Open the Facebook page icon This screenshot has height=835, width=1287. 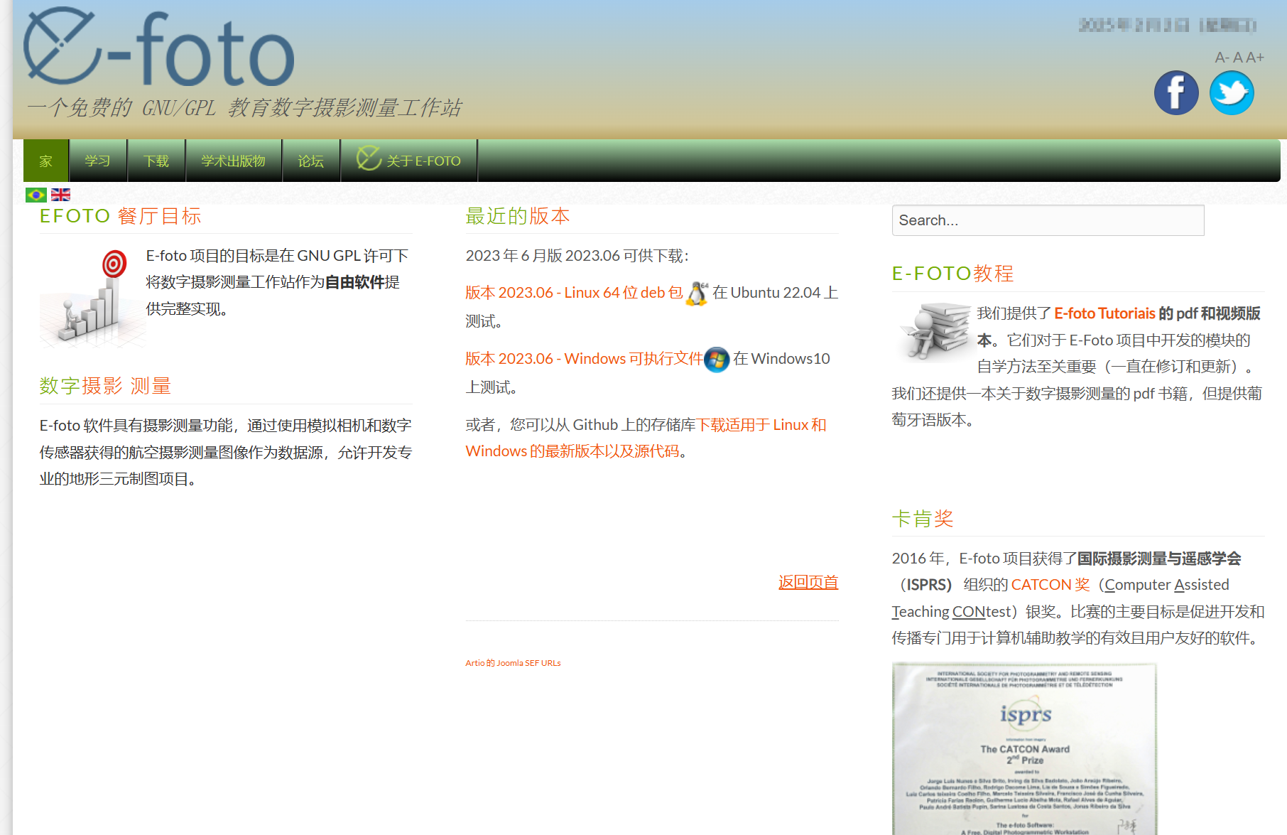[x=1176, y=92]
